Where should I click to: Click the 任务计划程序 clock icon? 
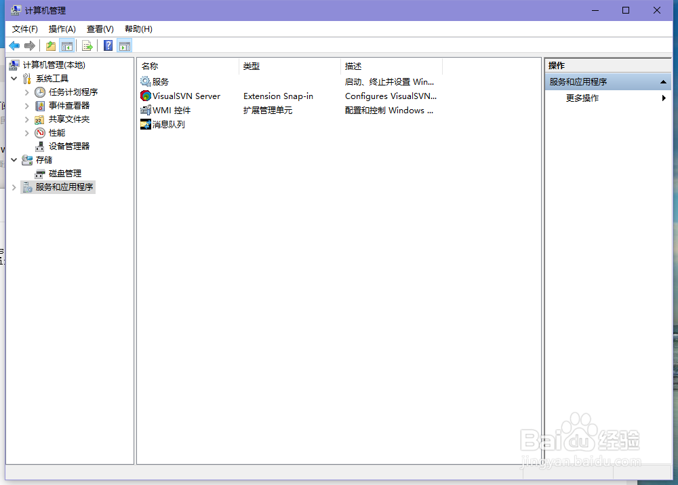[x=40, y=92]
